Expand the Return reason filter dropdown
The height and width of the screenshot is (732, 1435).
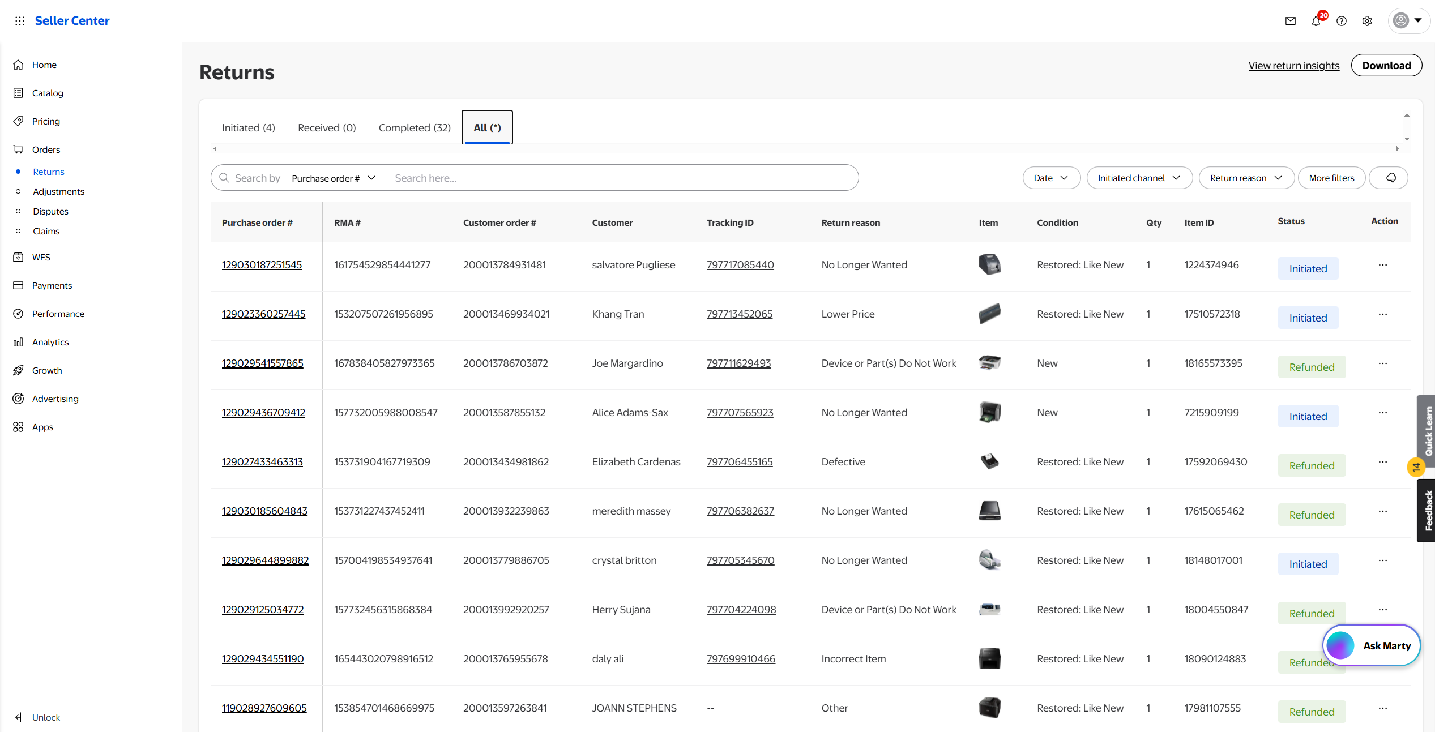click(1246, 178)
